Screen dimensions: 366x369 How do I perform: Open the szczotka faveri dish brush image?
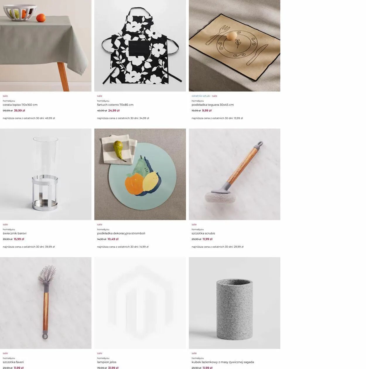(46, 303)
